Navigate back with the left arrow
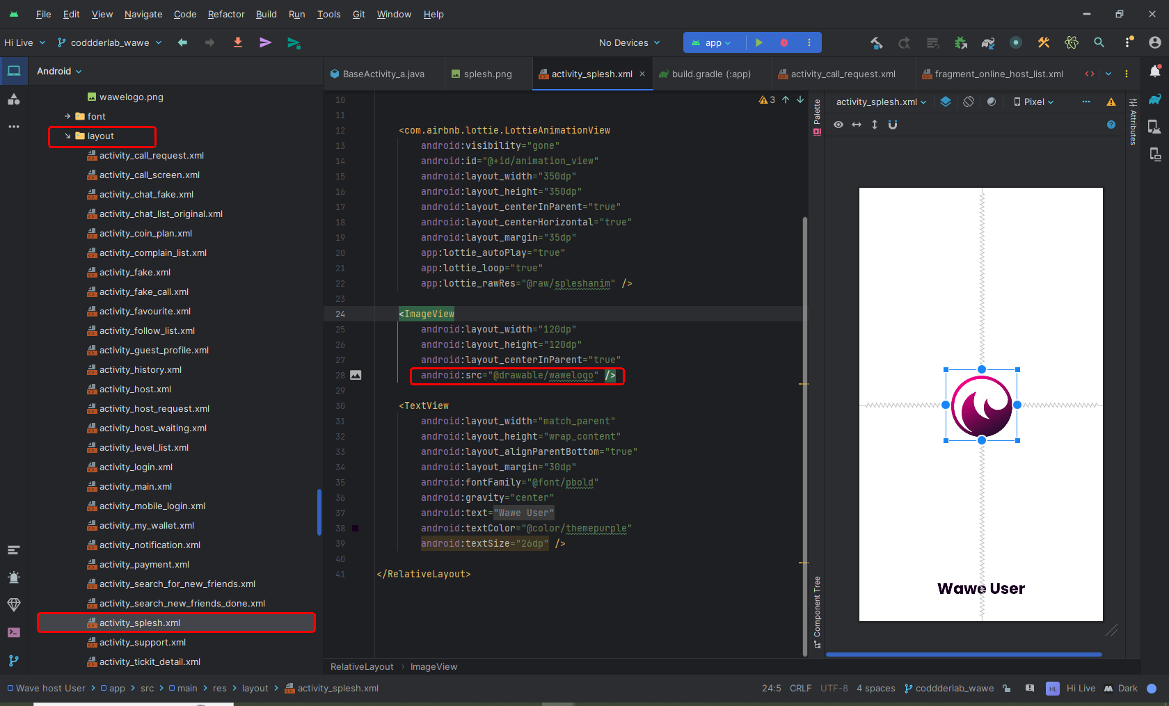 (182, 42)
